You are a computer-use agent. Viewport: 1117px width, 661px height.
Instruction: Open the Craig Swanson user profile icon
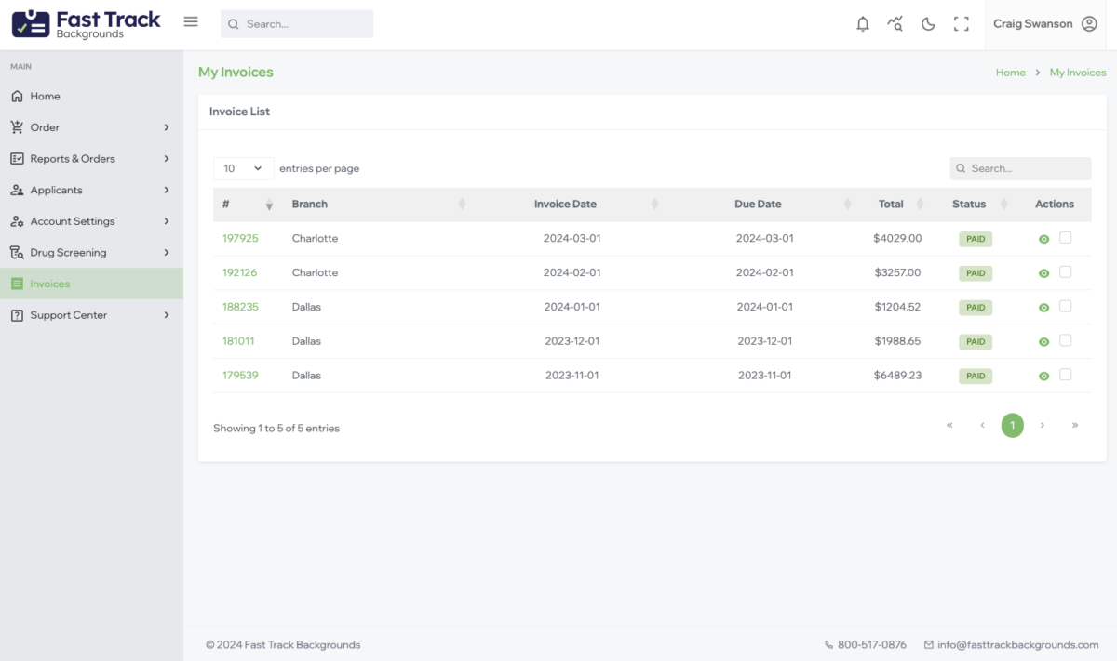tap(1089, 24)
